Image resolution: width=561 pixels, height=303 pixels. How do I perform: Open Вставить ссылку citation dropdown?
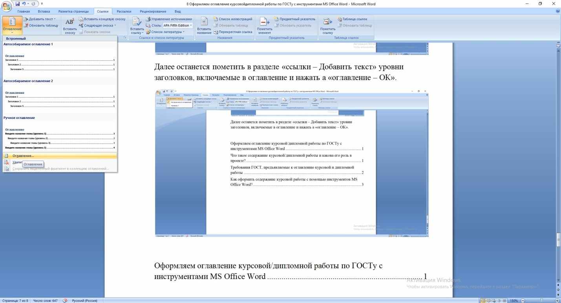point(137,25)
